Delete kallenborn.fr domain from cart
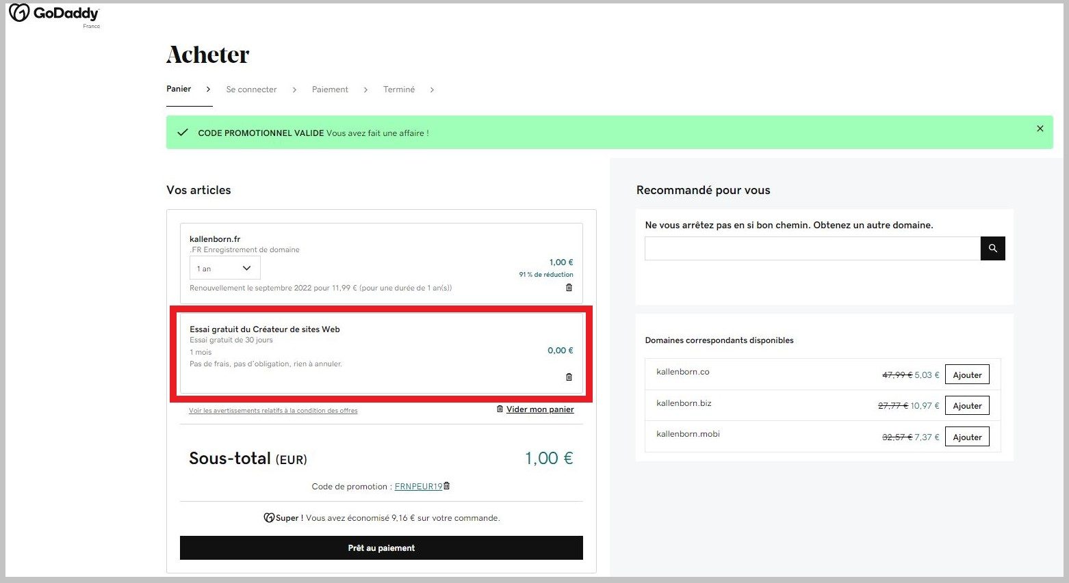The height and width of the screenshot is (583, 1069). click(569, 288)
